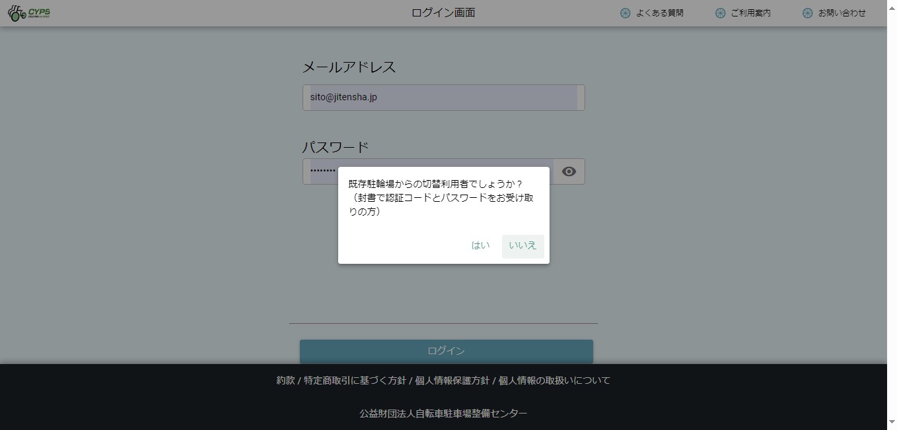Viewport: 897px width, 430px height.
Task: Choose いいえ in the dialog
Action: (522, 245)
